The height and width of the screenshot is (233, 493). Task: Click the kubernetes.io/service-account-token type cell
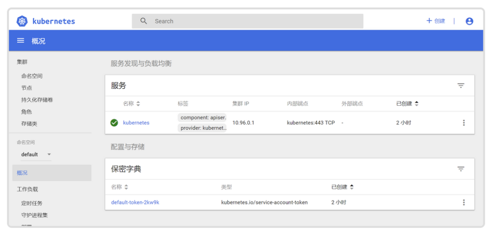[x=264, y=202]
